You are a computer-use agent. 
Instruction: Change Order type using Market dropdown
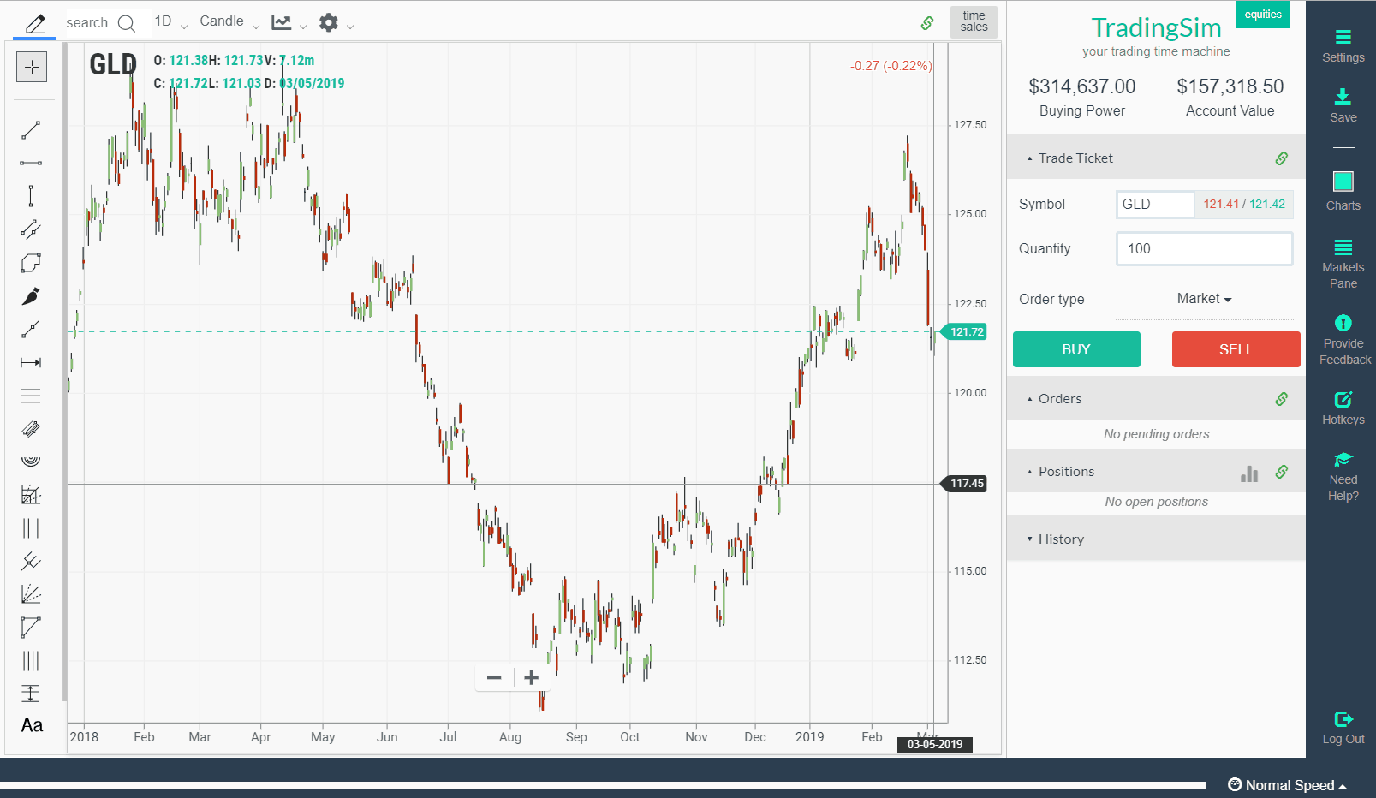click(x=1204, y=298)
